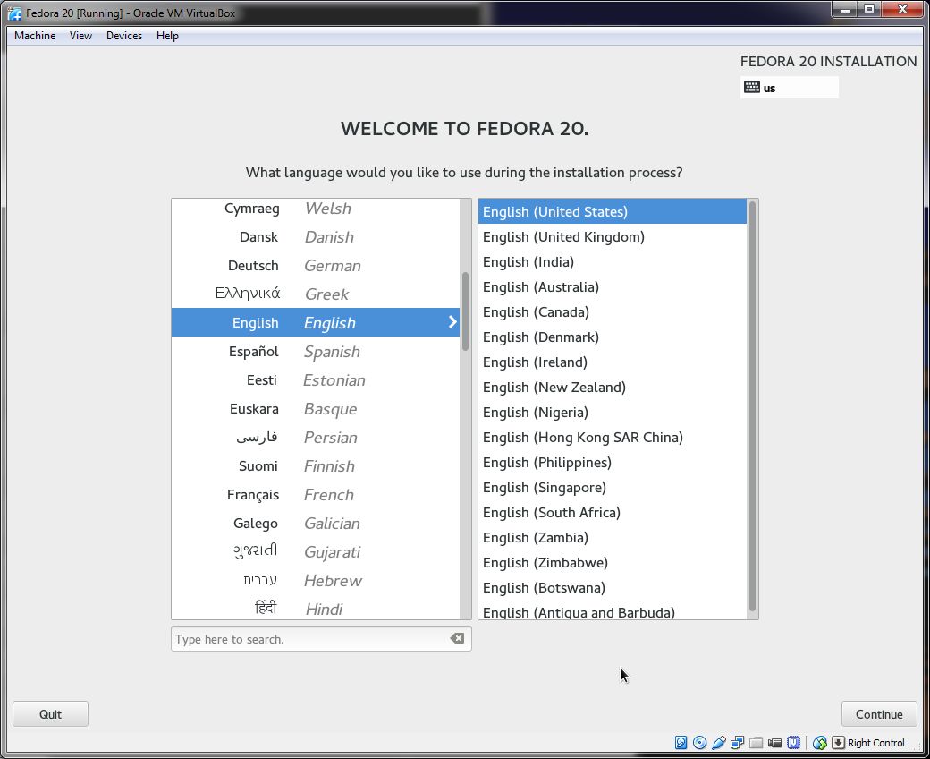The image size is (930, 759).
Task: Open the Help menu
Action: pos(167,36)
